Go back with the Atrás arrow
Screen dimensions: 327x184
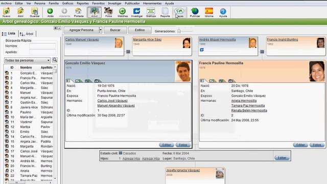point(50,12)
